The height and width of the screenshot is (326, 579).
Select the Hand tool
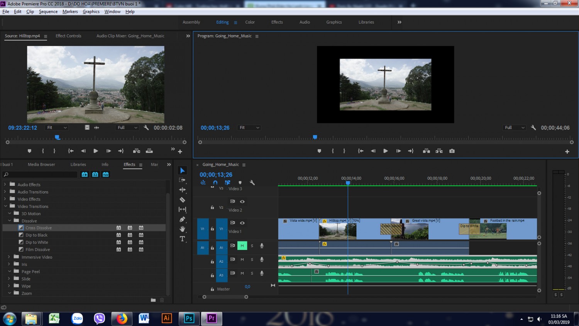click(x=183, y=229)
